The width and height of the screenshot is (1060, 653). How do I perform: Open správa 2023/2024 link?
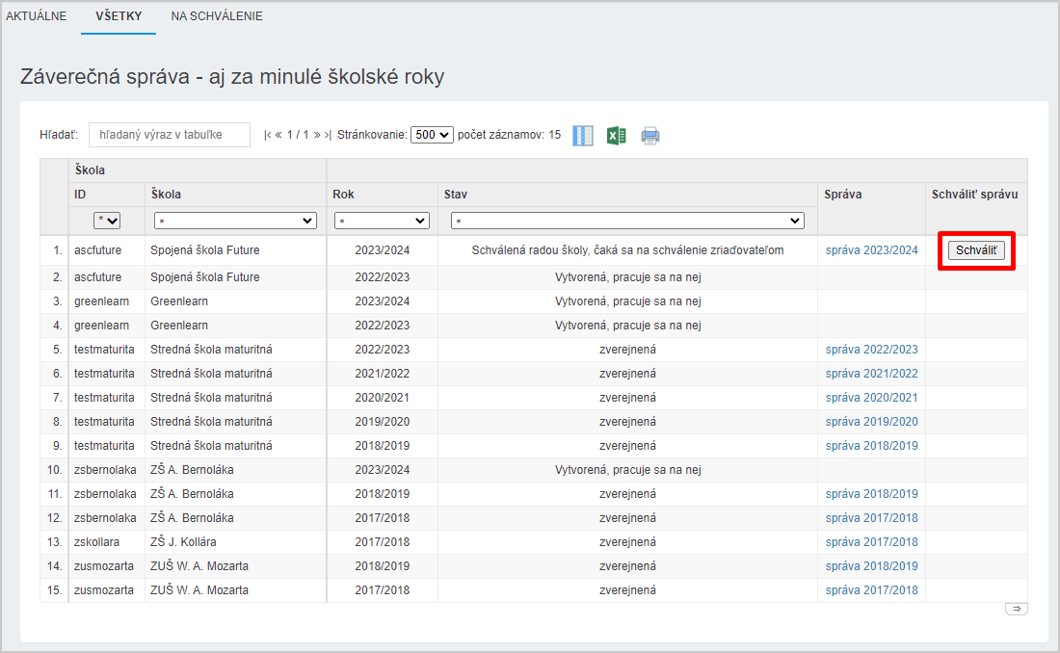click(871, 250)
